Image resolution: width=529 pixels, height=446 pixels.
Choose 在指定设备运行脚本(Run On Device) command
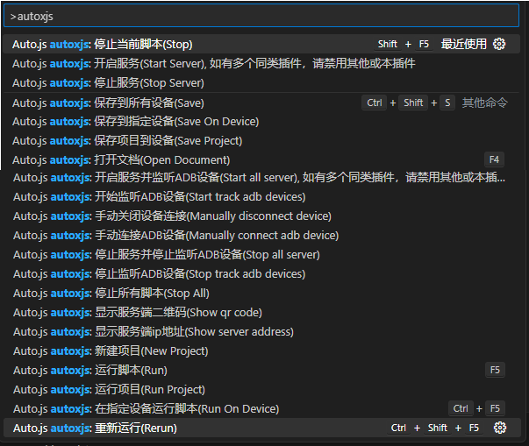coord(261,408)
